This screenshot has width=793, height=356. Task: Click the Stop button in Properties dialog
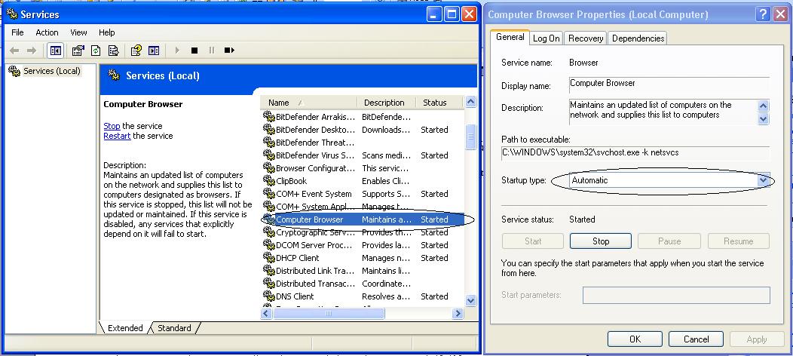click(x=600, y=241)
